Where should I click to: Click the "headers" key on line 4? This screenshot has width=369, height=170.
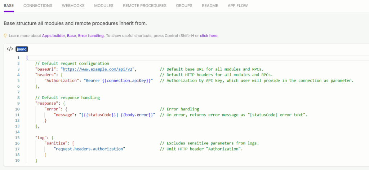[46, 75]
